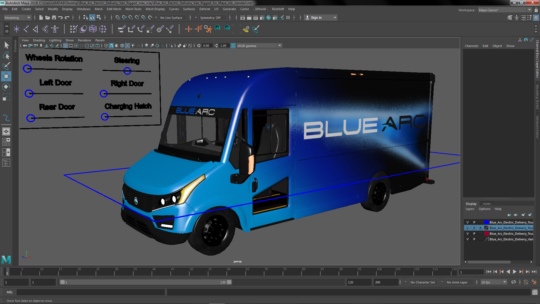The height and width of the screenshot is (304, 540).
Task: Enable Snap to grids
Action: 118,17
